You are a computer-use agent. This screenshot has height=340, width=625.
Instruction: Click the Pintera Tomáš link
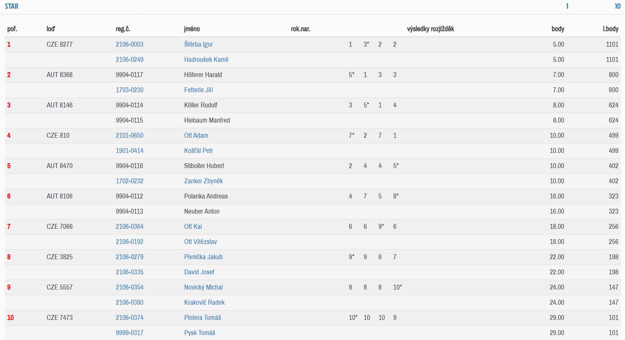coord(202,318)
